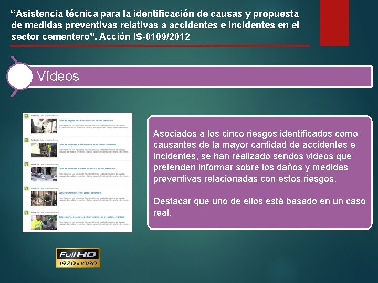Viewport: 378px width, 283px height.
Task: Click the green channel icon beside the rubble video
Action: (x=26, y=164)
